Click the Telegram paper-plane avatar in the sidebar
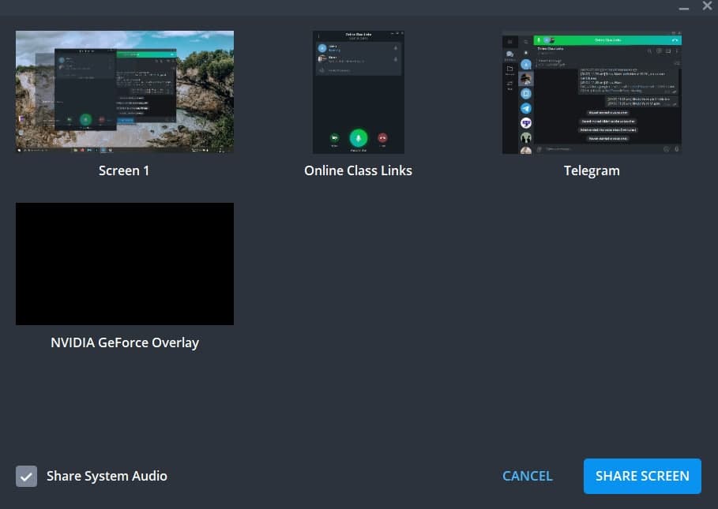 (524, 107)
